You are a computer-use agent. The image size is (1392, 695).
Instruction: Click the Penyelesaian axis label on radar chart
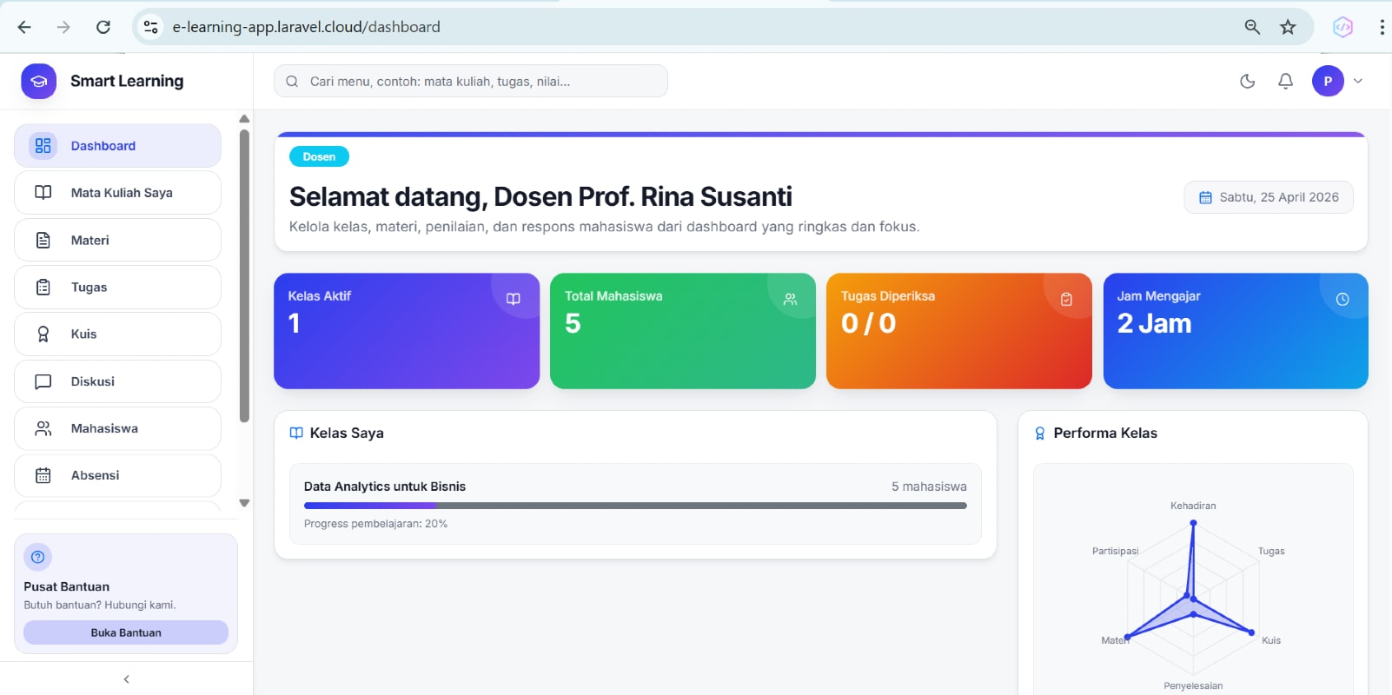1193,685
